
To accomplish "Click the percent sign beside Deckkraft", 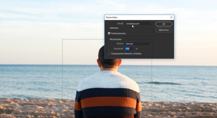I will click(137, 49).
